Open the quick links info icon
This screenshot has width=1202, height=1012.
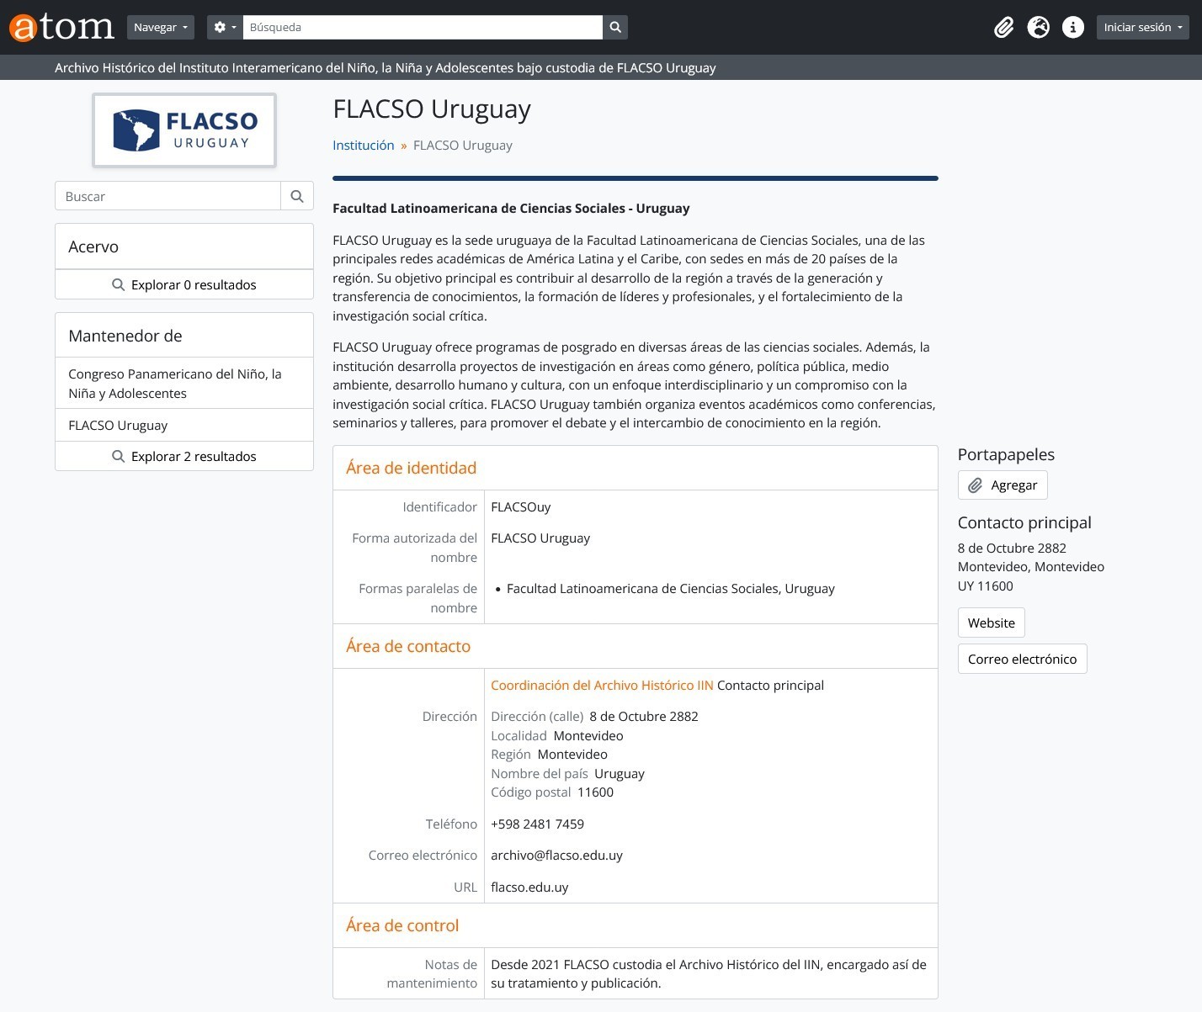point(1072,28)
